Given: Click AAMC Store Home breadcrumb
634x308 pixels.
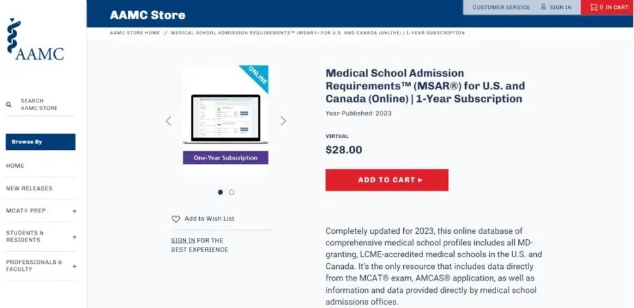Looking at the screenshot, I should 134,32.
